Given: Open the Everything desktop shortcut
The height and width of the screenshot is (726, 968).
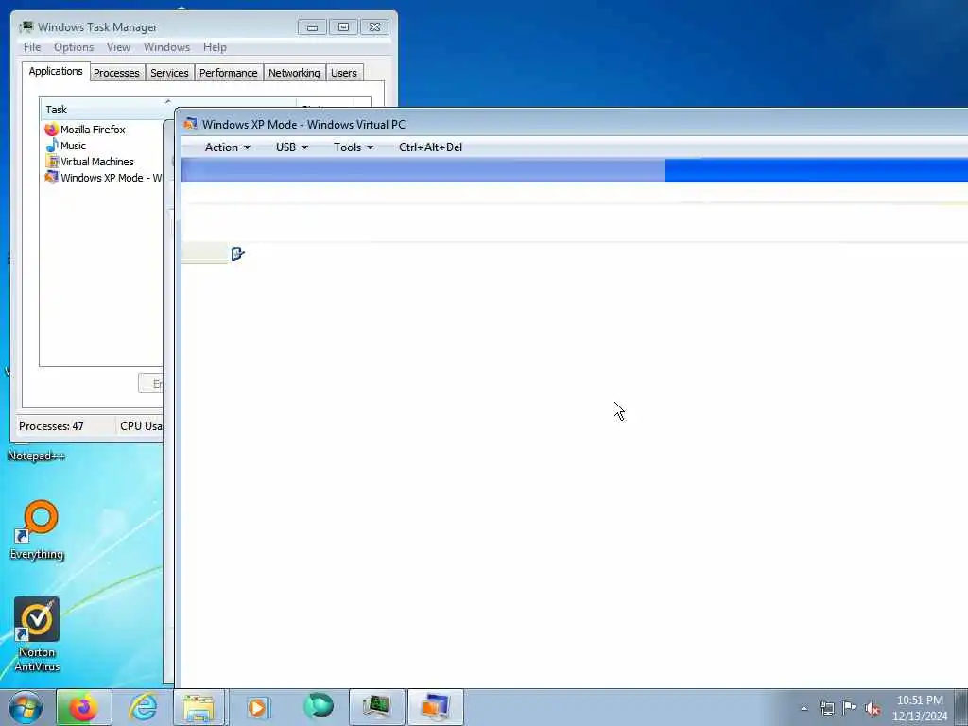Looking at the screenshot, I should tap(37, 529).
